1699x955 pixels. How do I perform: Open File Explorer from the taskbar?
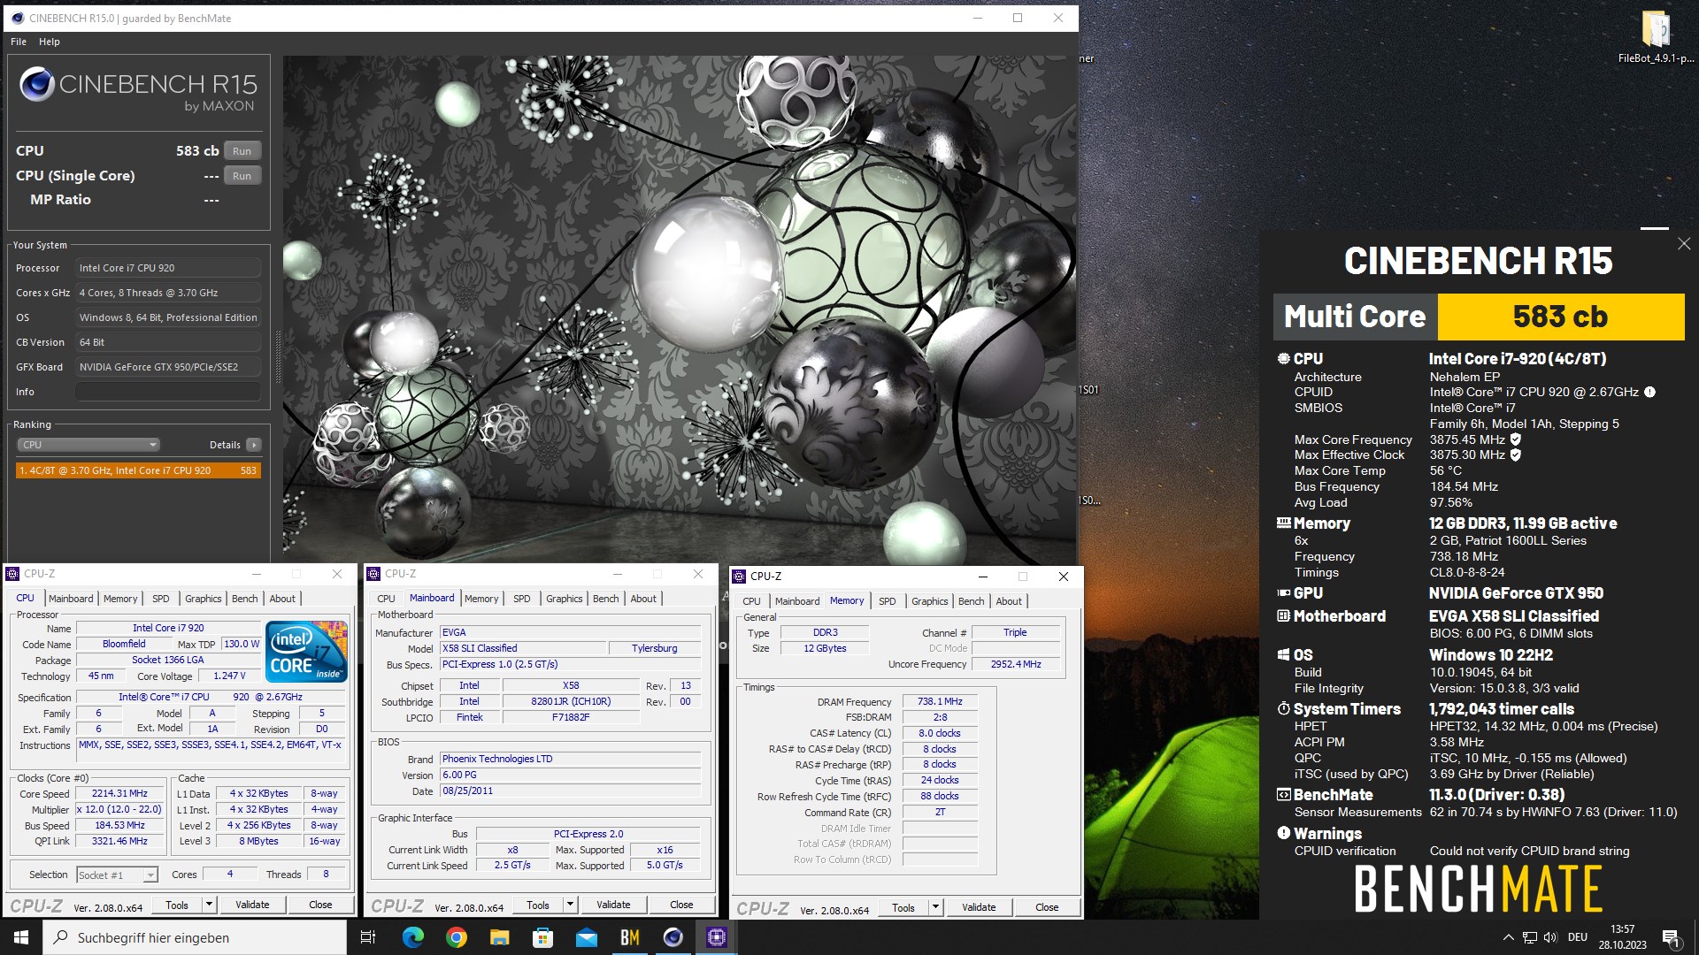pyautogui.click(x=499, y=937)
